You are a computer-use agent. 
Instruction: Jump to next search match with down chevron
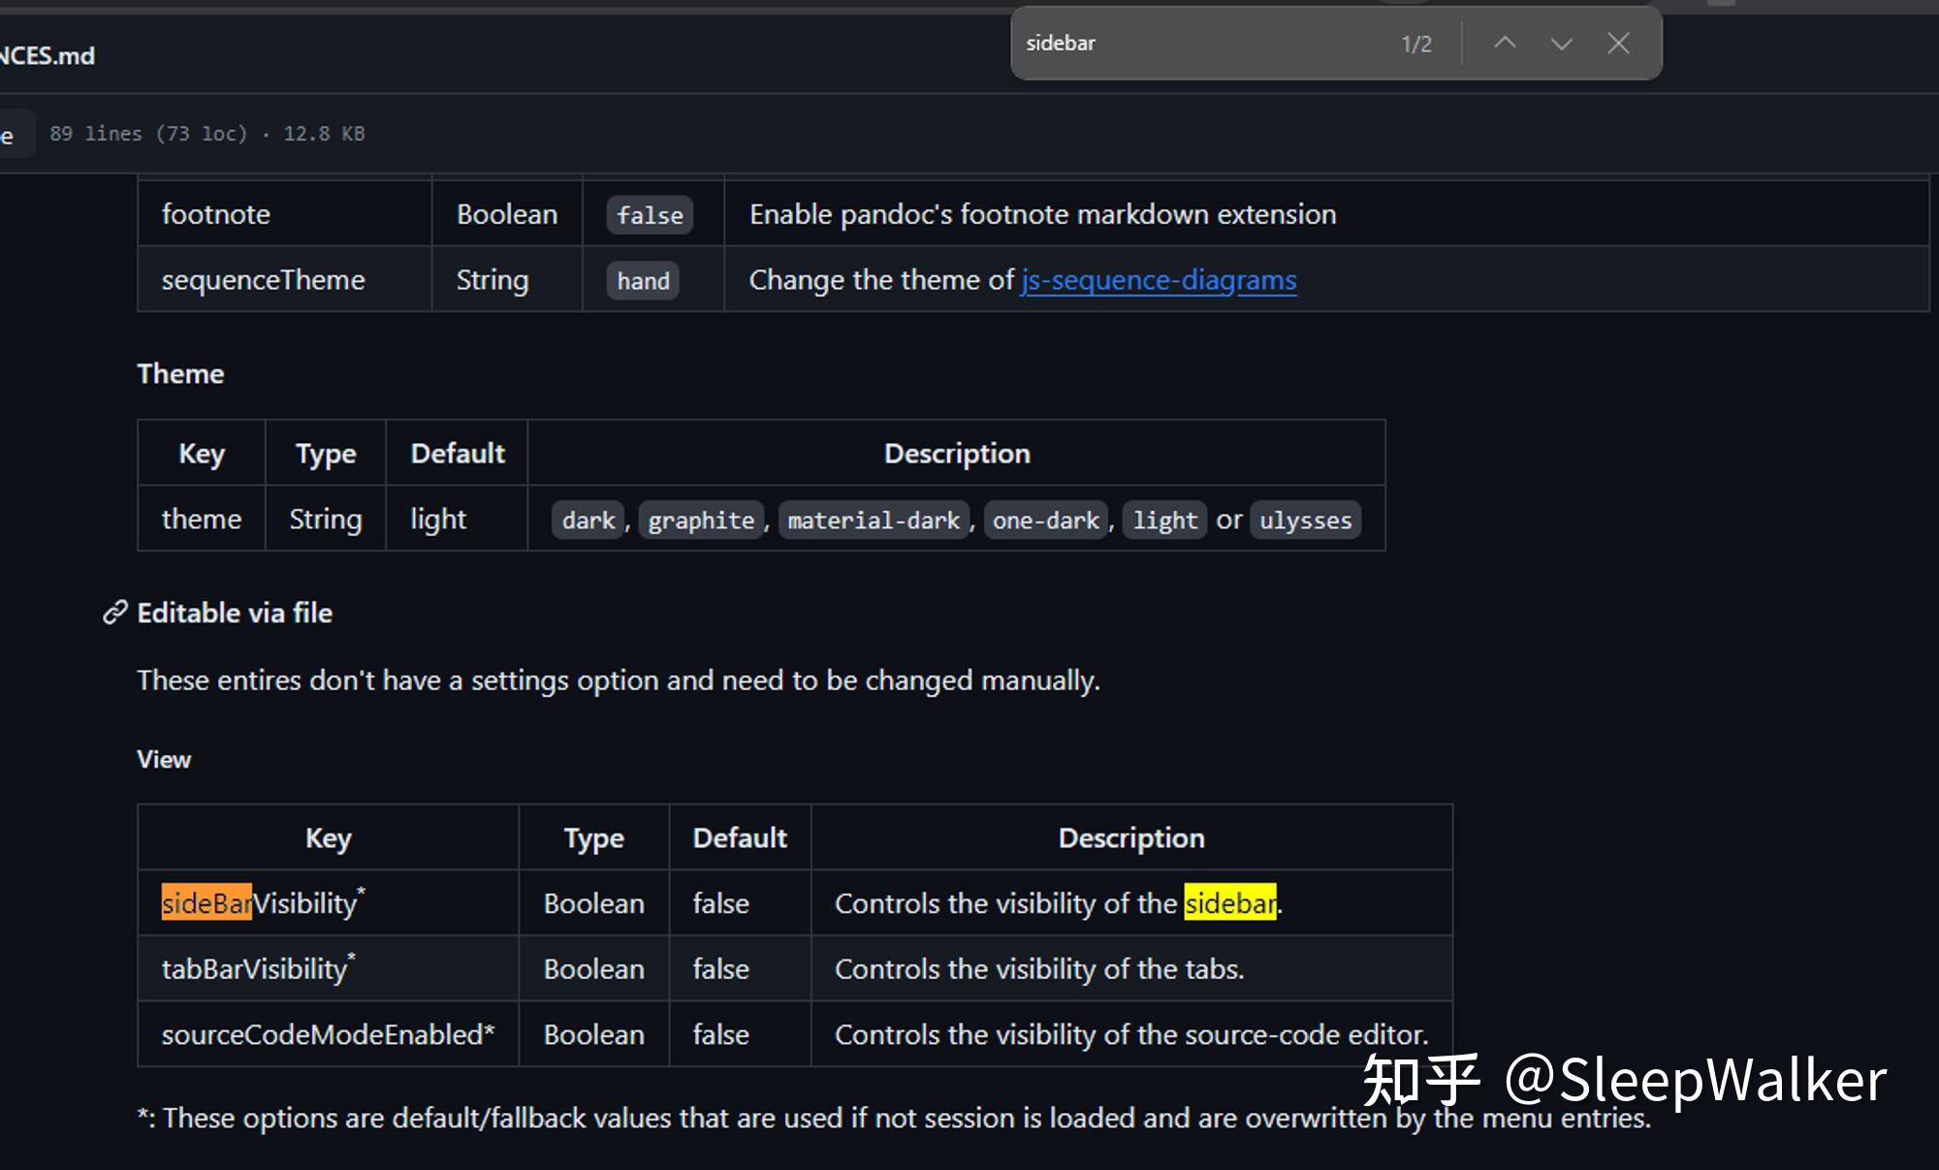pyautogui.click(x=1561, y=43)
